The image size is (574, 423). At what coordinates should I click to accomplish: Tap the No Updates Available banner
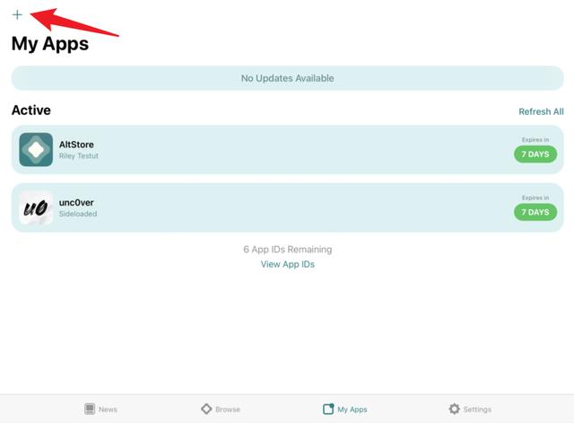287,78
